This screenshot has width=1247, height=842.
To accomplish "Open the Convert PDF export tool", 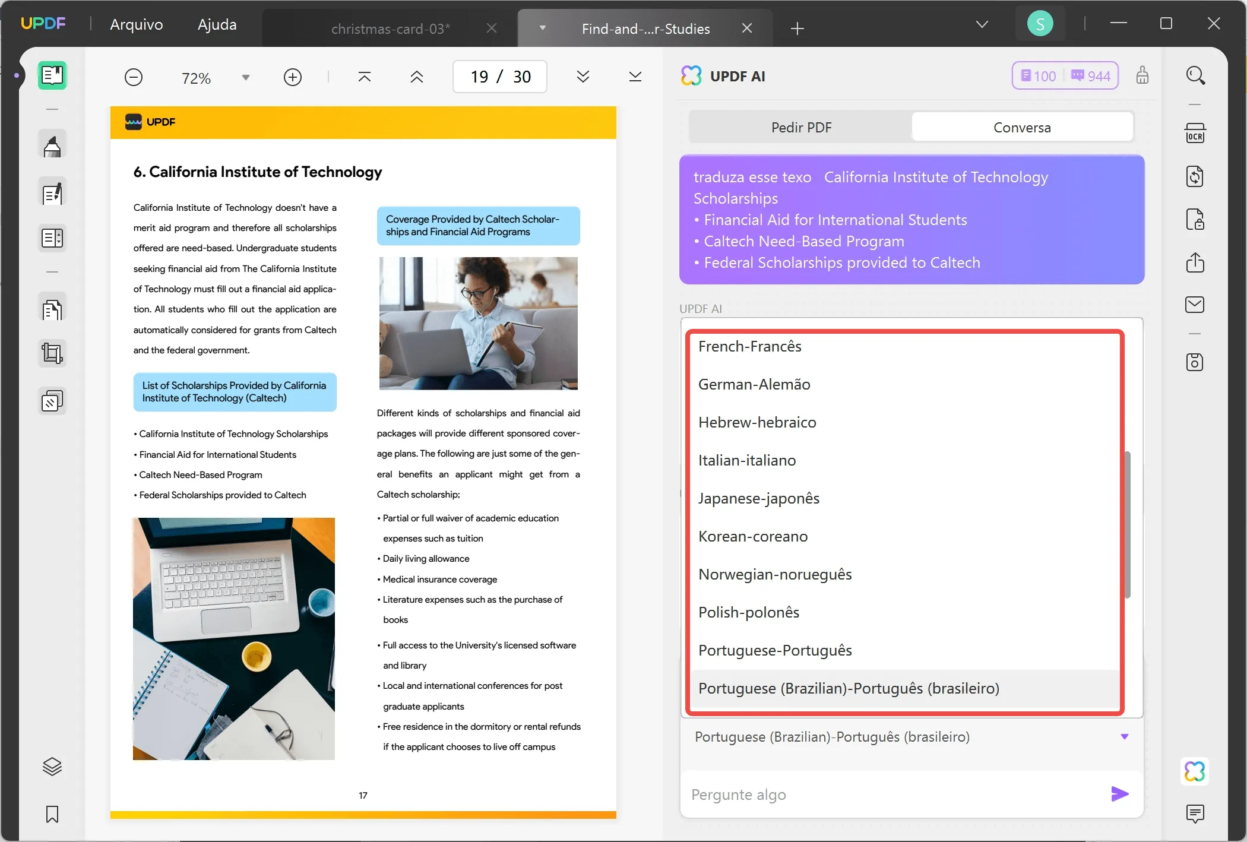I will pyautogui.click(x=1195, y=176).
